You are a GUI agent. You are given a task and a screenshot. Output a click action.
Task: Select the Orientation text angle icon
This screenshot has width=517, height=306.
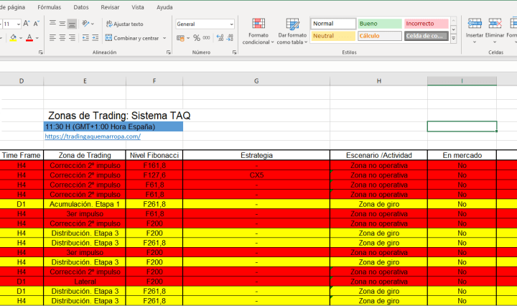(x=85, y=24)
